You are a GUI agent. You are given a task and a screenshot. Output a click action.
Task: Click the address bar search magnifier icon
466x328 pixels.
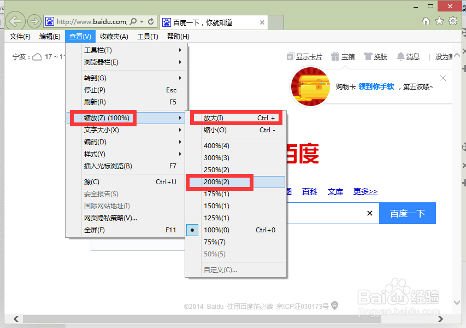pyautogui.click(x=133, y=21)
